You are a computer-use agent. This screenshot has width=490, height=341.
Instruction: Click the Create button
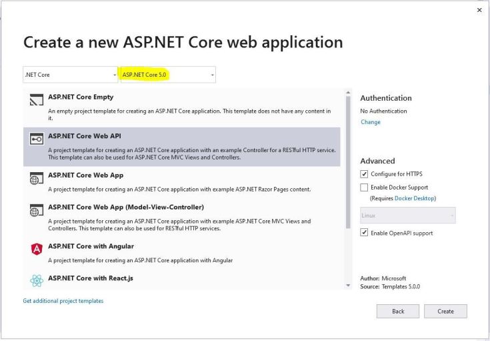445,311
